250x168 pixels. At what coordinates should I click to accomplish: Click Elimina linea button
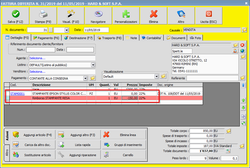click(124, 135)
